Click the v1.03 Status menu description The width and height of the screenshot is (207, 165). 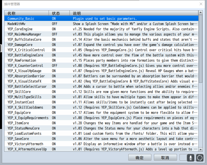click(135, 128)
